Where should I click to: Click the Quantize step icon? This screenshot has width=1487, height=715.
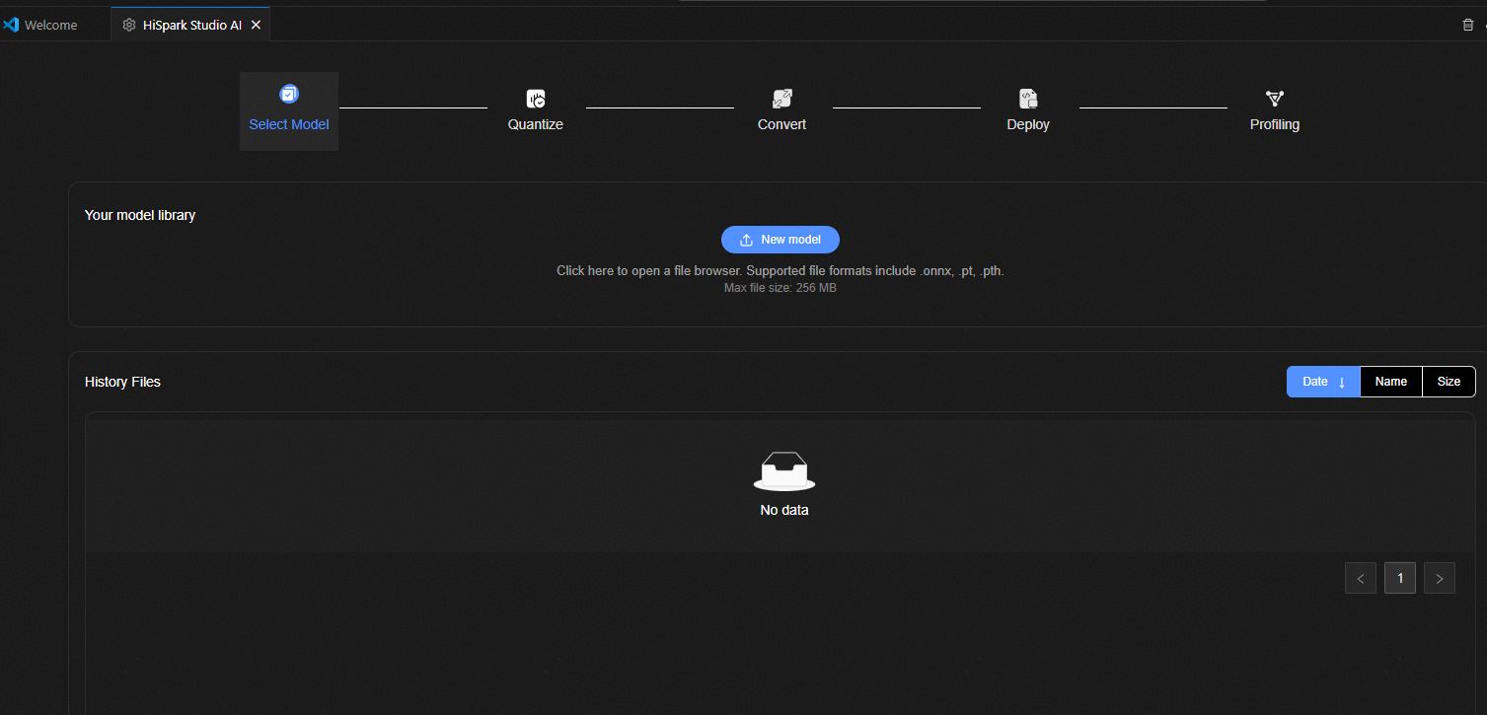pos(536,99)
